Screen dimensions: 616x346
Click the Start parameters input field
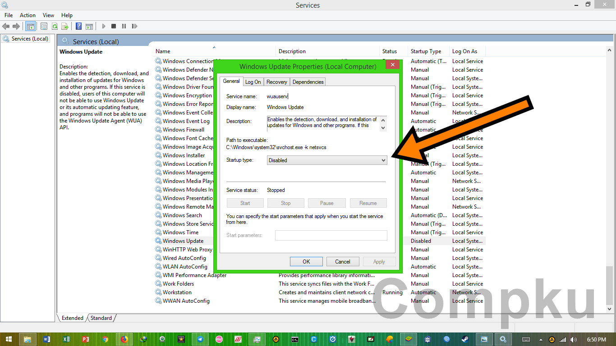pos(331,235)
